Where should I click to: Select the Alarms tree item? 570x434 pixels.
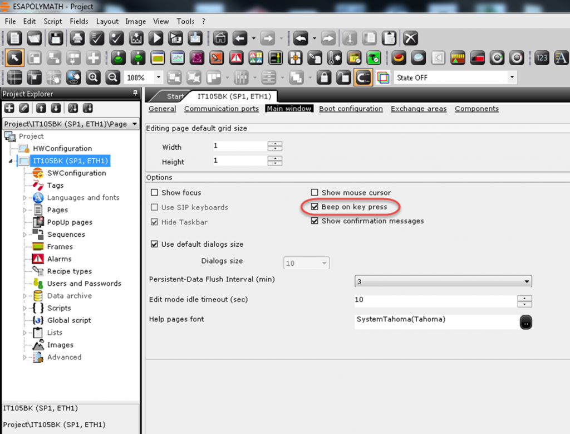(x=59, y=259)
